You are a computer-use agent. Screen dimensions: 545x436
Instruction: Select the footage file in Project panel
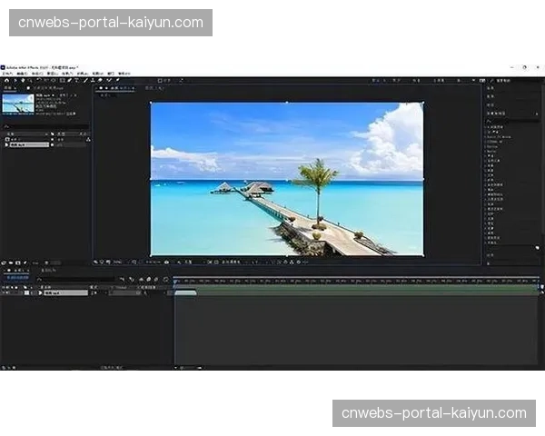pyautogui.click(x=20, y=144)
